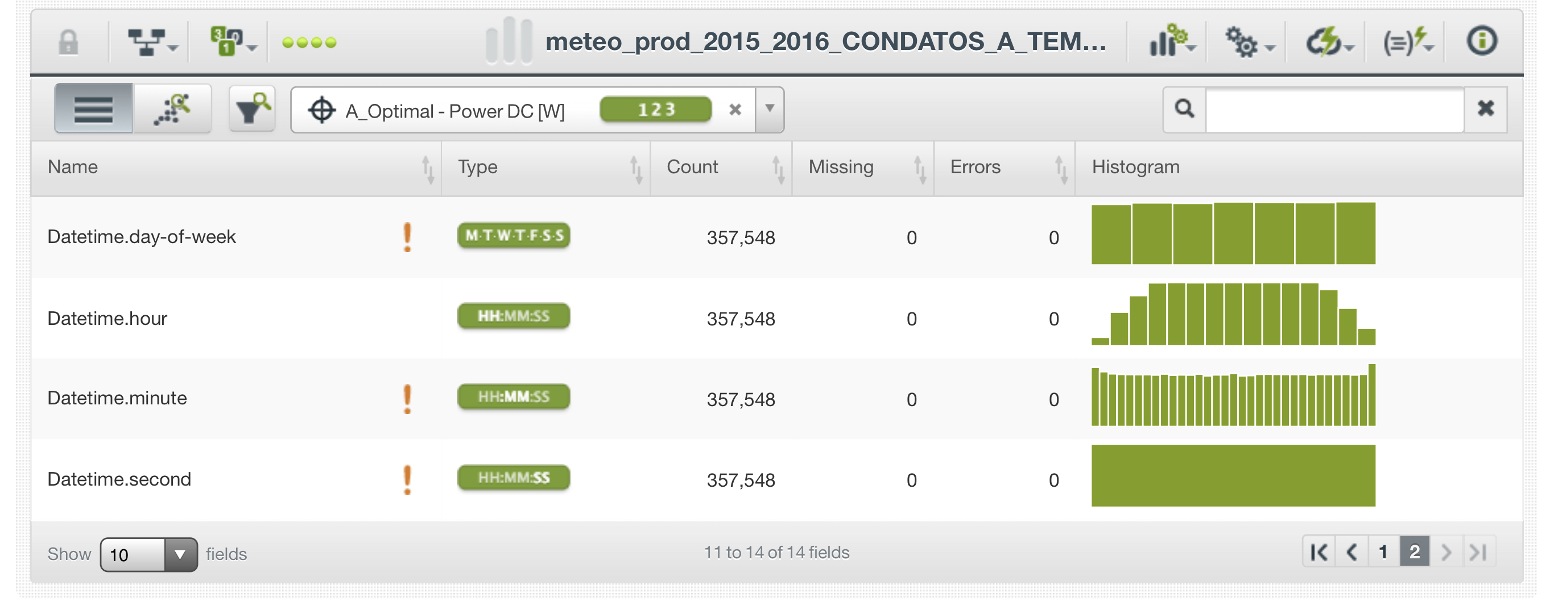1554x610 pixels.
Task: Clear the A_Optimal objective field selection
Action: 735,110
